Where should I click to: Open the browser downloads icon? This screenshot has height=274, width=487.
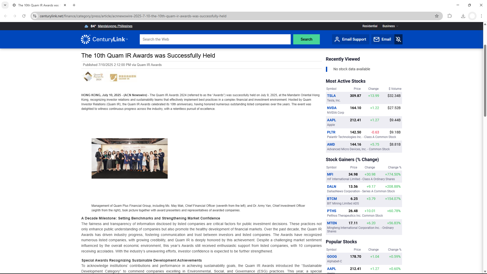(463, 16)
